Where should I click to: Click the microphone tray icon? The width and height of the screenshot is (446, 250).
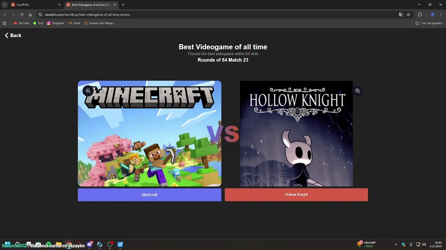pyautogui.click(x=411, y=244)
